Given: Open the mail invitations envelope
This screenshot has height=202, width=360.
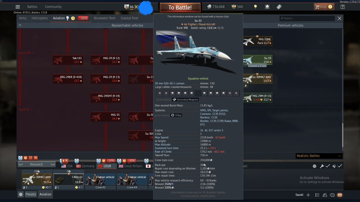Looking at the screenshot, I should point(340,195).
